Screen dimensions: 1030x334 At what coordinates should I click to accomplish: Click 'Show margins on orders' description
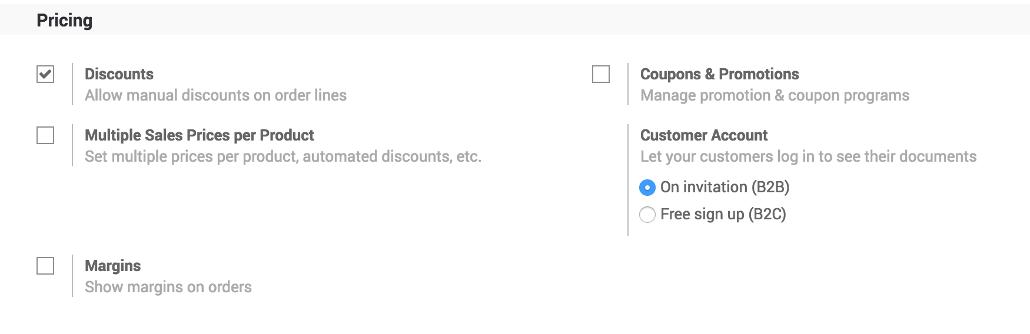[x=168, y=287]
